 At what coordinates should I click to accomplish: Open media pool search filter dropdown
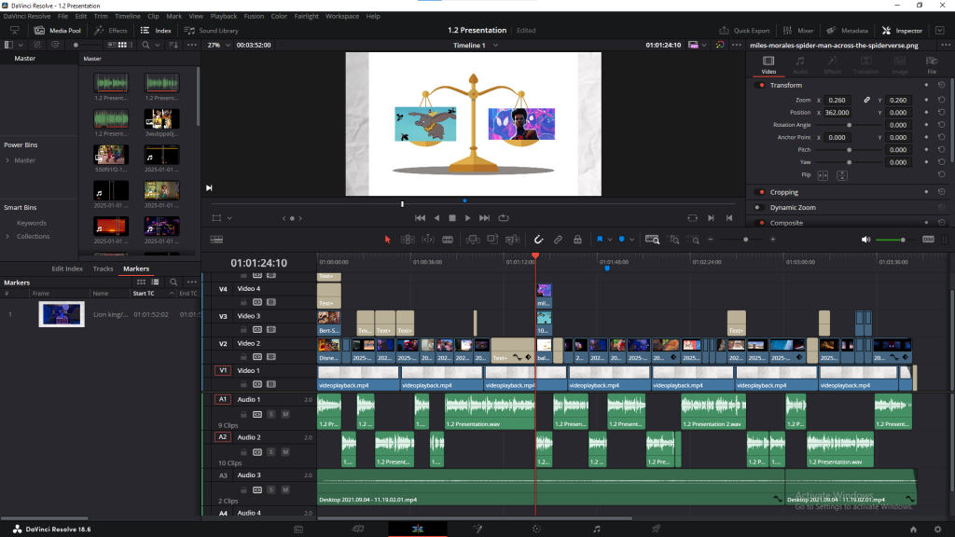click(157, 45)
